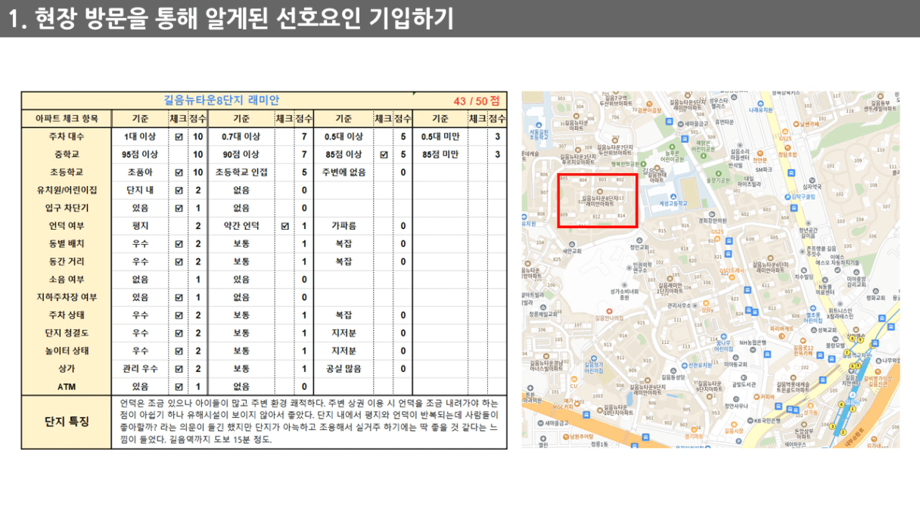Click the KB국민은행 bank marker
This screenshot has height=517, width=920.
tap(764, 420)
